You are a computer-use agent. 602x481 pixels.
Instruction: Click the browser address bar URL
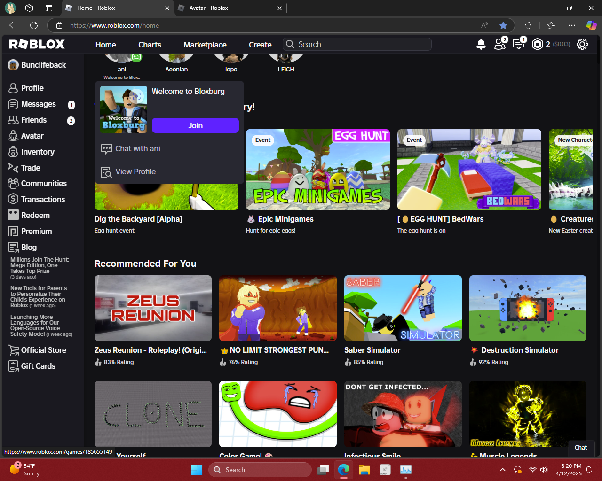click(115, 25)
